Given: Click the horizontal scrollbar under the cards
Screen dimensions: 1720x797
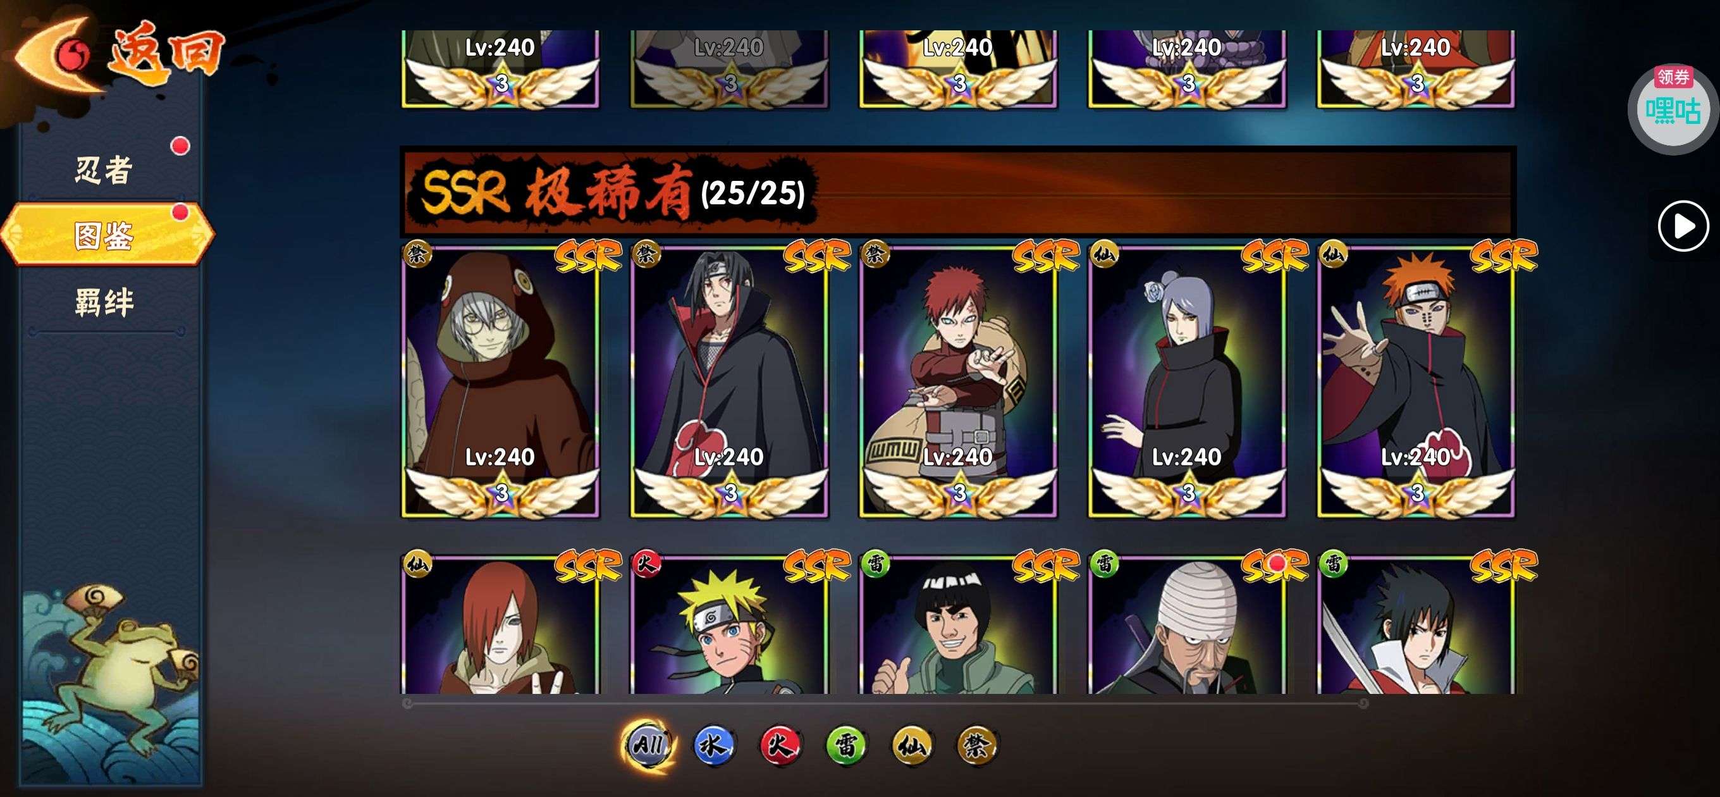Looking at the screenshot, I should 885,703.
